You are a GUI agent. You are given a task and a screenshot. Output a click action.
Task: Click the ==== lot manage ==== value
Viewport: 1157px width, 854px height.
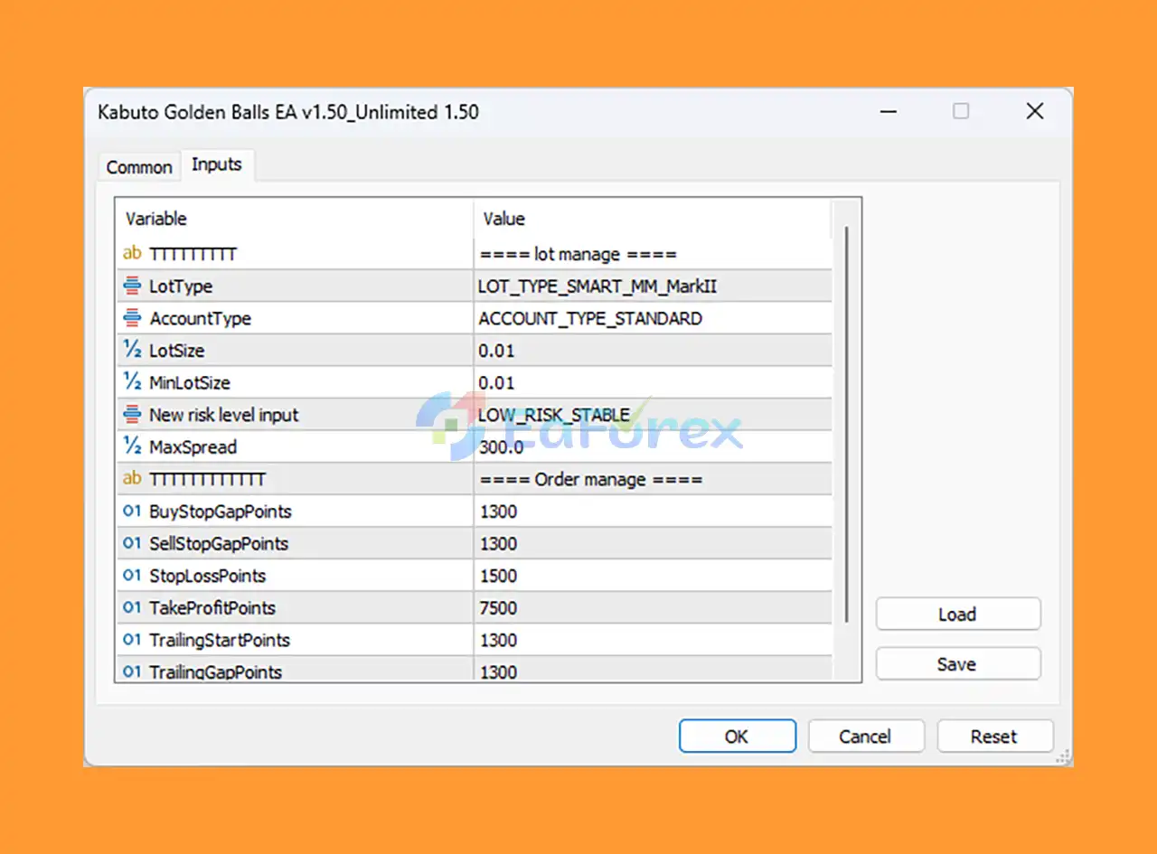pyautogui.click(x=578, y=254)
